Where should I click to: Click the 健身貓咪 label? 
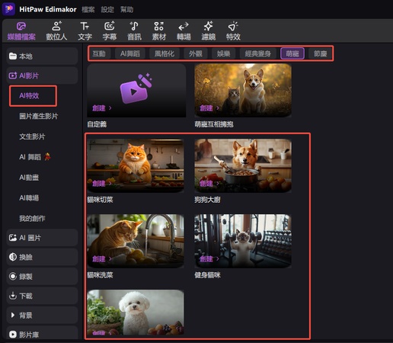click(207, 275)
